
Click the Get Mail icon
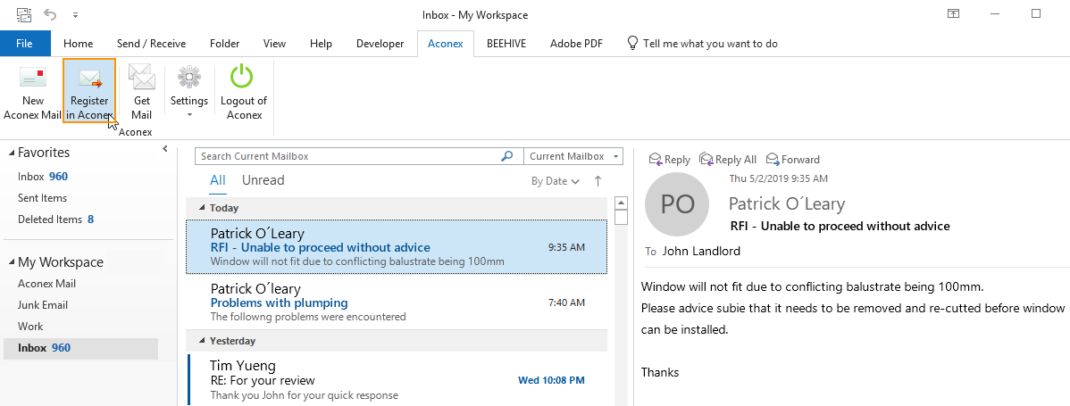141,78
